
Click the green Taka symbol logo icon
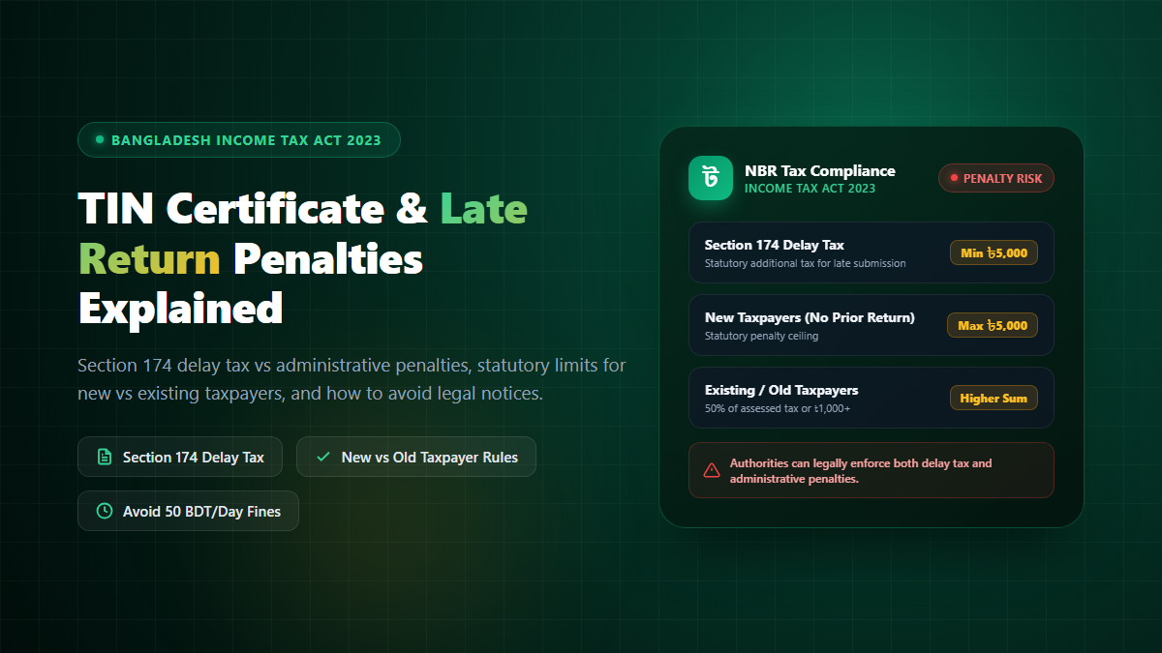[x=711, y=178]
